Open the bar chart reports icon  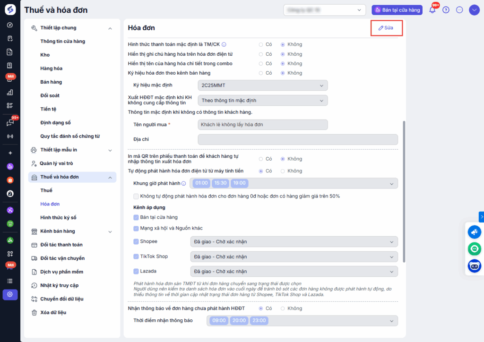[10, 92]
